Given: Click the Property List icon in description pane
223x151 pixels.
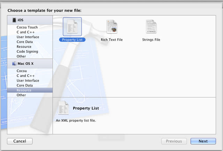Looking at the screenshot, I should (63, 108).
